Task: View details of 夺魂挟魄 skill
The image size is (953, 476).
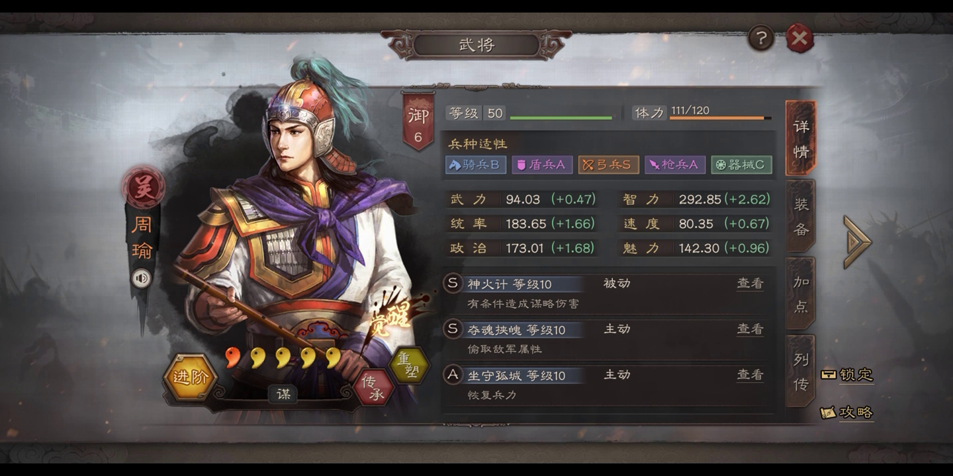Action: (750, 329)
